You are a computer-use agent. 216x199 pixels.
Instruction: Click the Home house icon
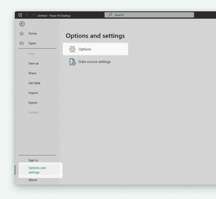21,33
